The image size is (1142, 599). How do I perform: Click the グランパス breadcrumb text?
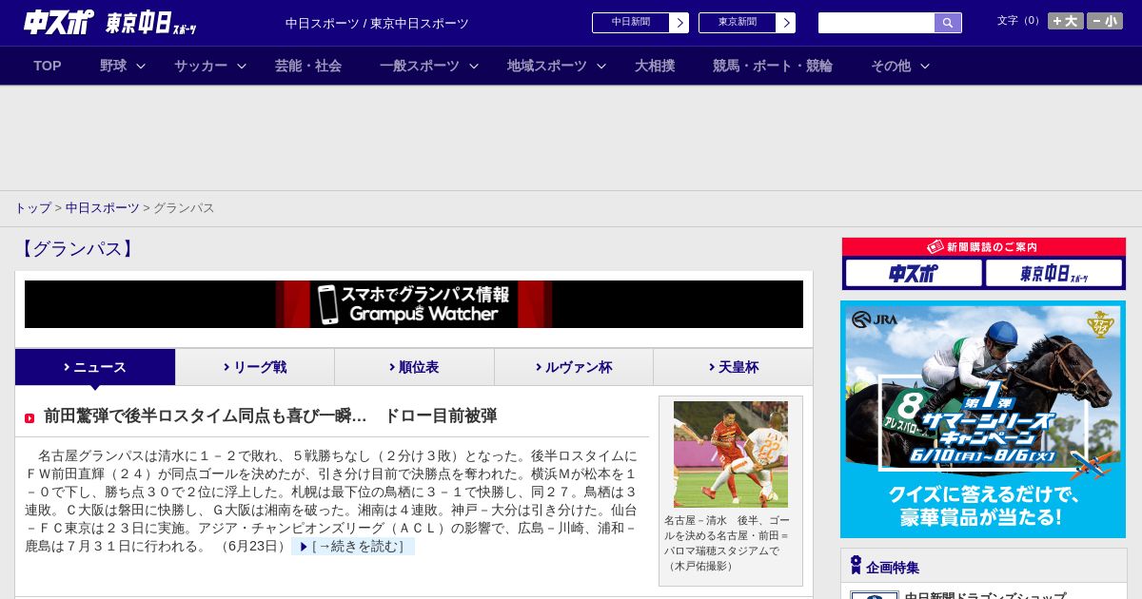click(x=184, y=207)
